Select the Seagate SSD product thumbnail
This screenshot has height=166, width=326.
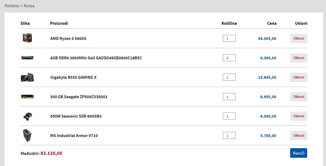point(27,97)
